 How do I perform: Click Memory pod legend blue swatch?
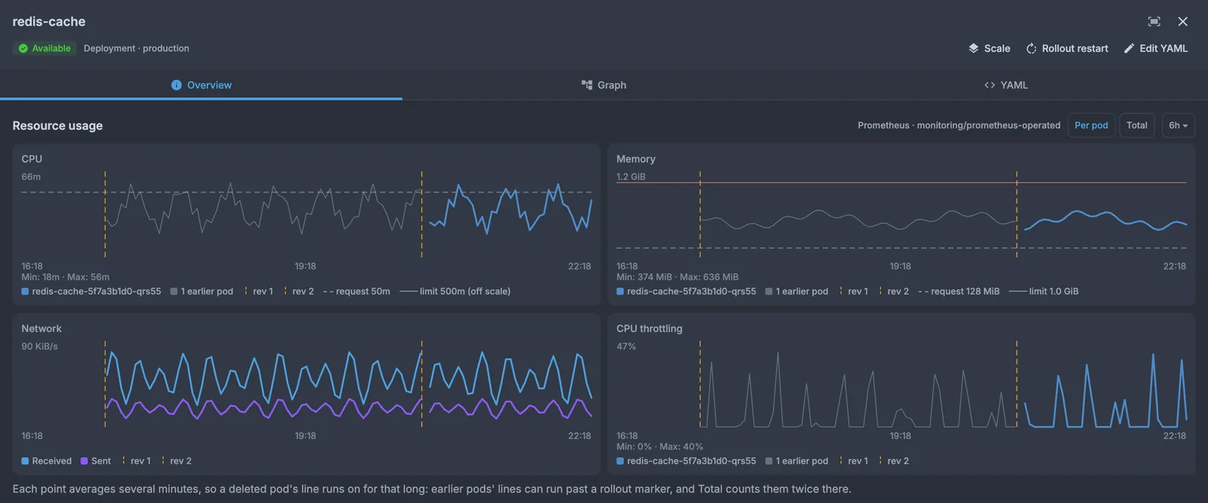coord(620,292)
